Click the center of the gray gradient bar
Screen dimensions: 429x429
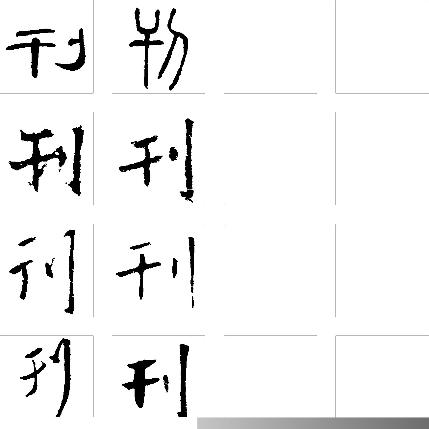[313, 423]
